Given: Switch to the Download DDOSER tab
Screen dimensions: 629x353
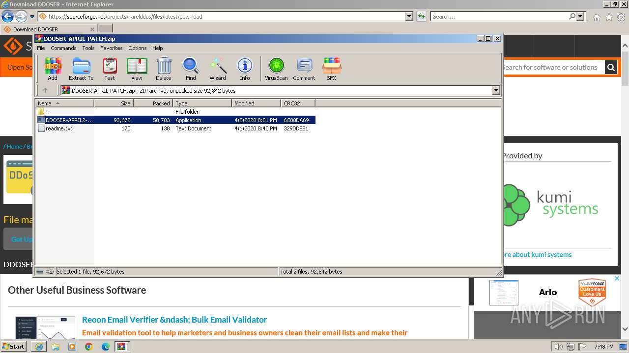Looking at the screenshot, I should tap(49, 29).
